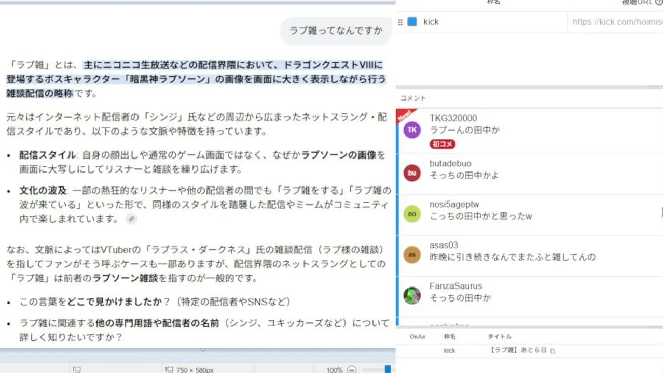Click the chat bubble ラプ雑ってなんですか
This screenshot has width=663, height=373.
(336, 31)
